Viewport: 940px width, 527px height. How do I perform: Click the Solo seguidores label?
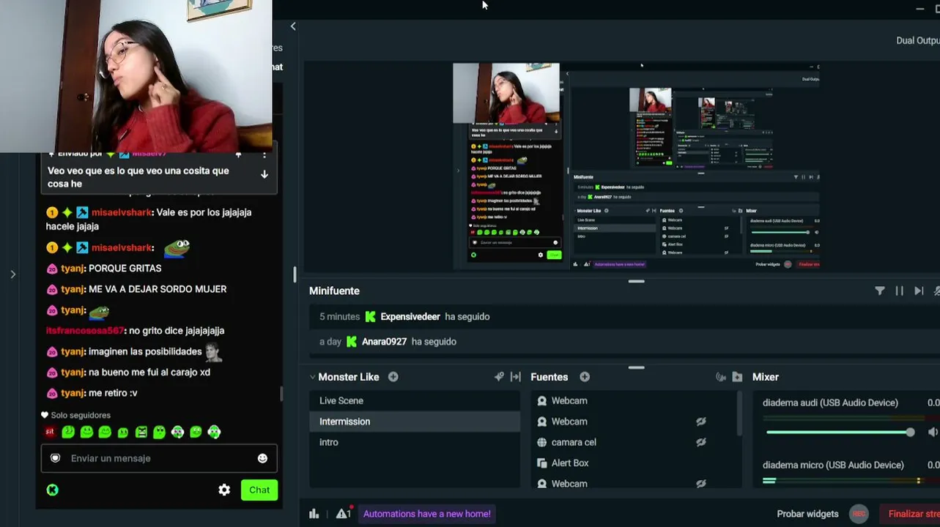point(81,415)
